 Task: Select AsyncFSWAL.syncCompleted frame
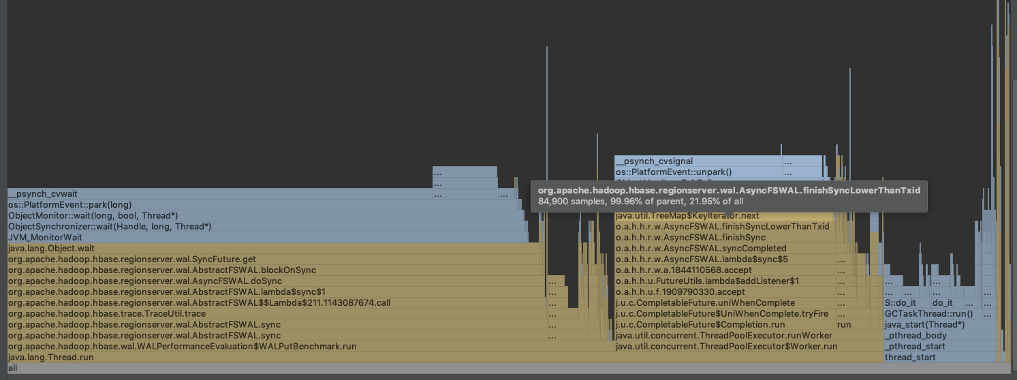725,249
